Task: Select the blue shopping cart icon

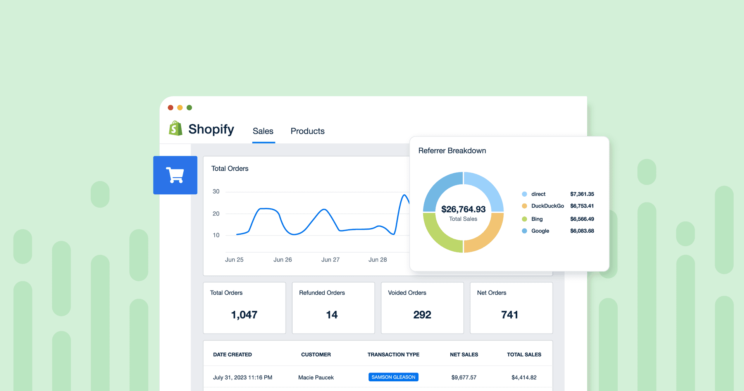Action: (x=175, y=175)
